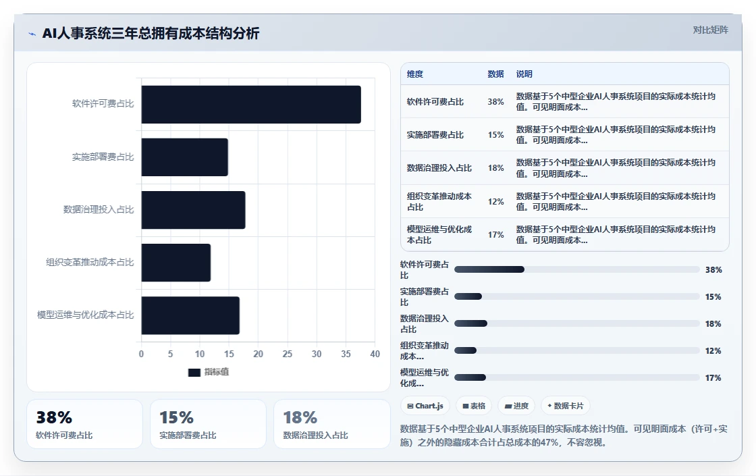Viewport: 756px width, 476px height.
Task: Select the 进度 chip
Action: click(516, 406)
